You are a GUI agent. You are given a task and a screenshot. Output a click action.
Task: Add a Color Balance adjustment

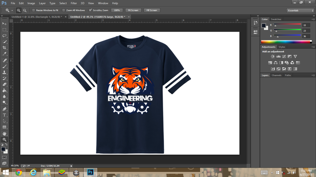(x=275, y=63)
